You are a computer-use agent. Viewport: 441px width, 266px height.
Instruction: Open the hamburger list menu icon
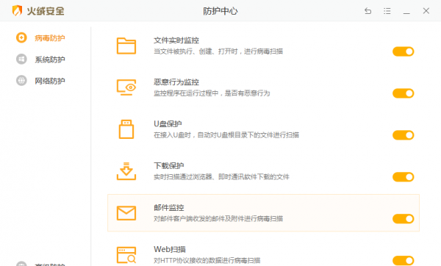click(x=387, y=11)
